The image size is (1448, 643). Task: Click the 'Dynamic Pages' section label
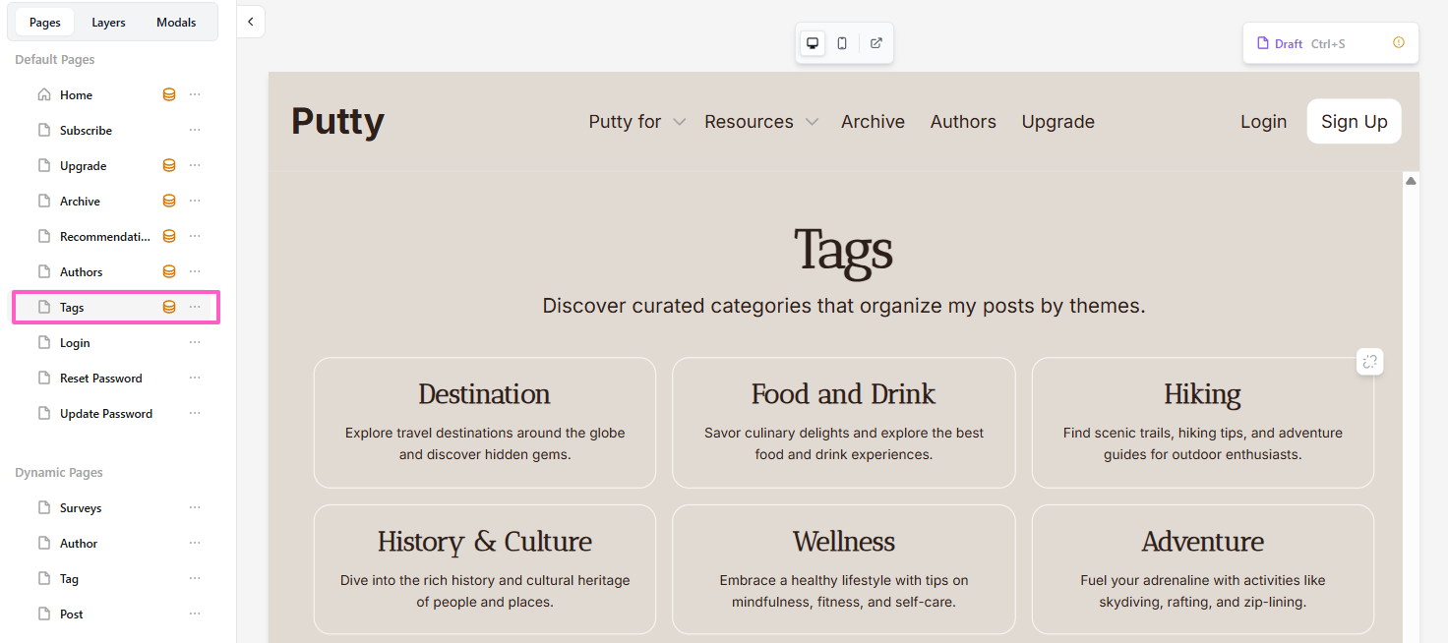[59, 473]
